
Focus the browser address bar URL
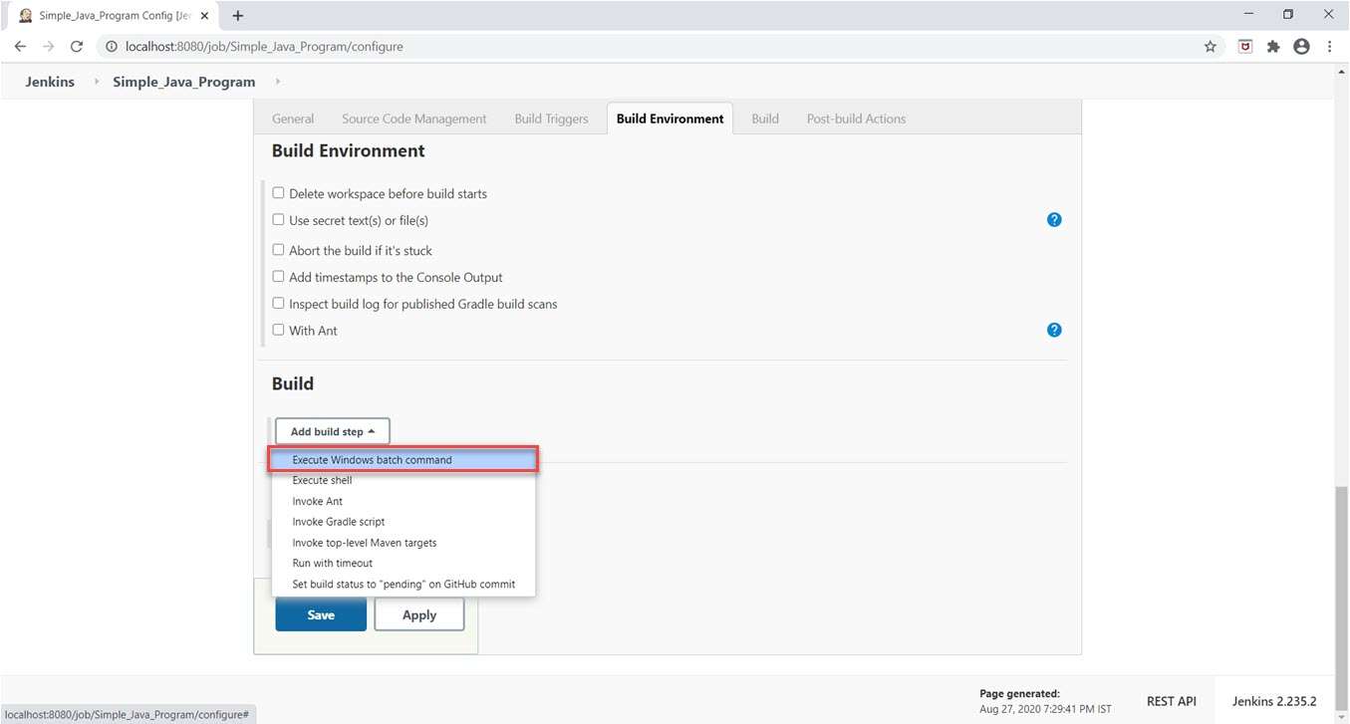(264, 46)
